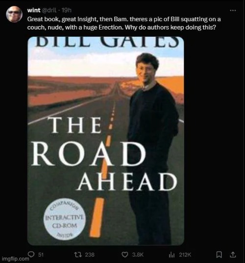245x263 pixels.
Task: Click the imgflip.com watermark
Action: click(x=16, y=259)
